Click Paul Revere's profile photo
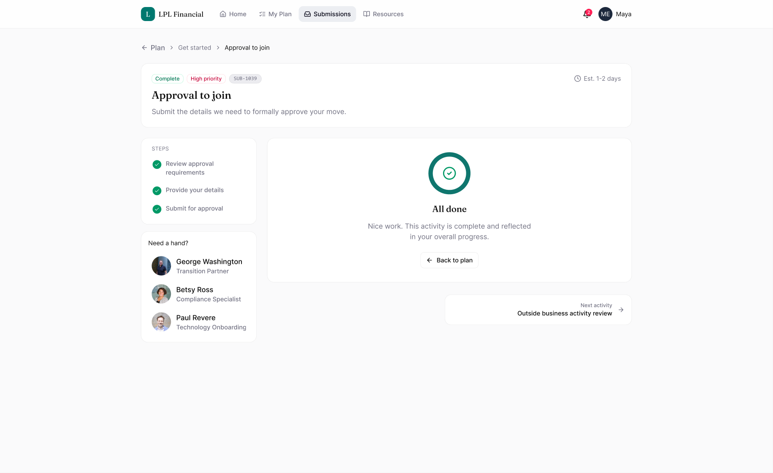 [161, 322]
